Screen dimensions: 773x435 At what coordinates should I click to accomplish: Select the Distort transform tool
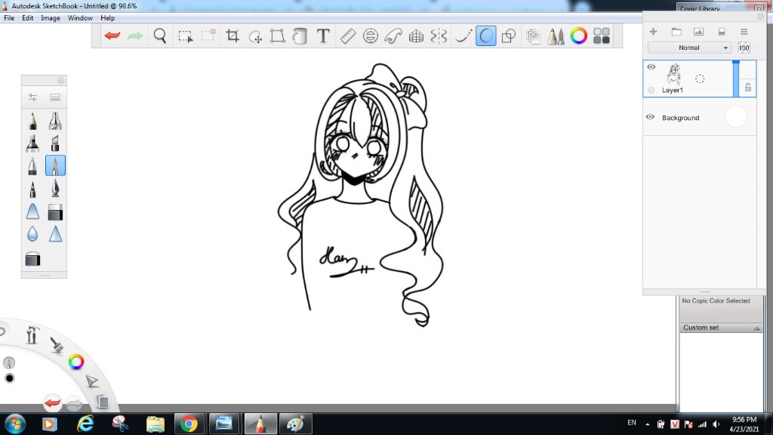(x=278, y=35)
